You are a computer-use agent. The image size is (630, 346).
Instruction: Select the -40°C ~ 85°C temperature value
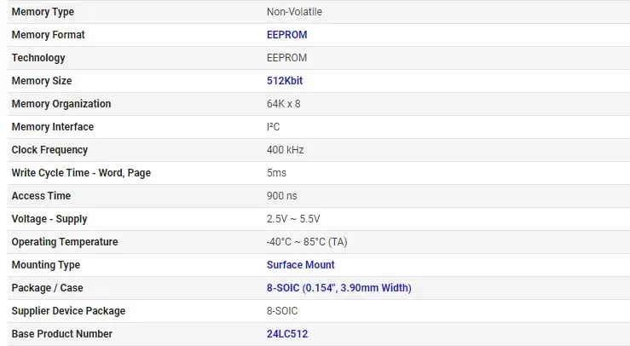click(x=307, y=242)
